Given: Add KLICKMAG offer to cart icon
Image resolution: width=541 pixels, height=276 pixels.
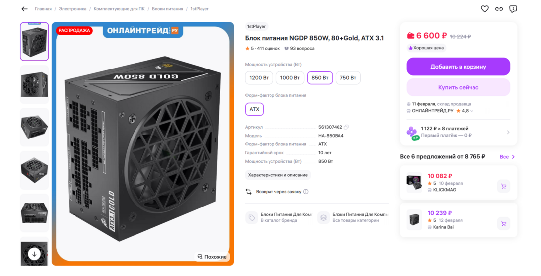Looking at the screenshot, I should [504, 186].
